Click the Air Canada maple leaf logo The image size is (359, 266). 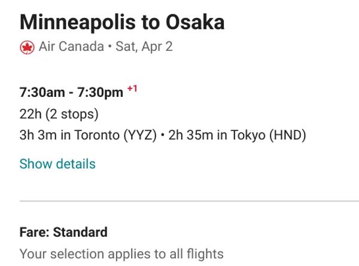tap(28, 47)
